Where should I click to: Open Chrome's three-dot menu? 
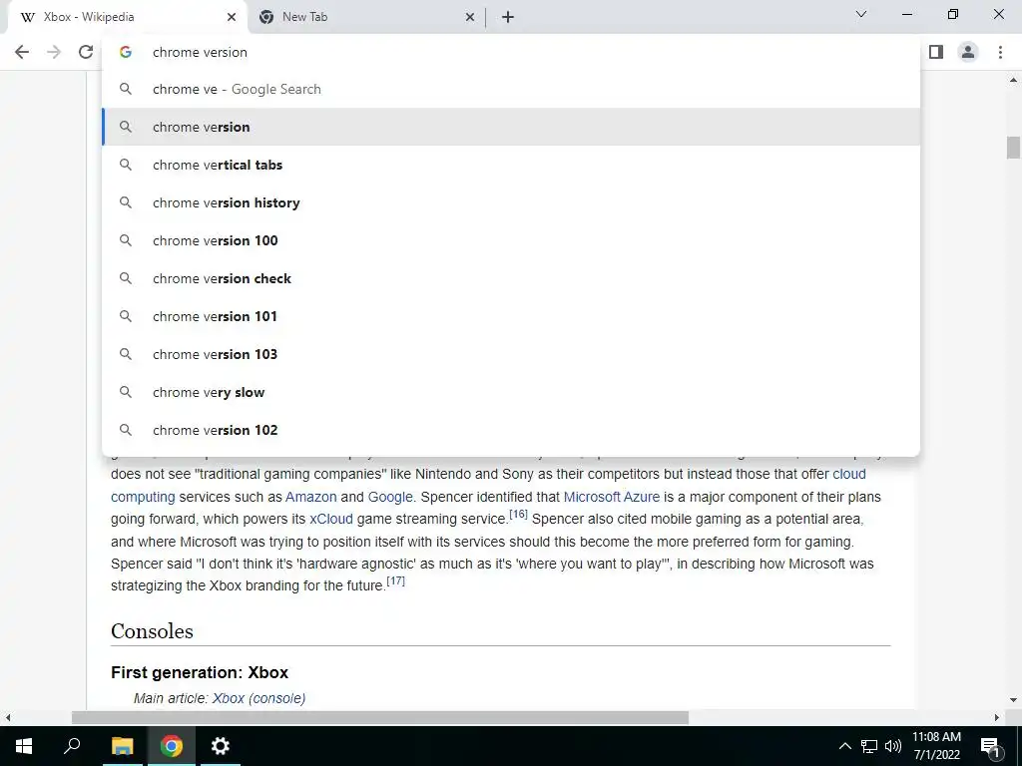coord(1000,52)
